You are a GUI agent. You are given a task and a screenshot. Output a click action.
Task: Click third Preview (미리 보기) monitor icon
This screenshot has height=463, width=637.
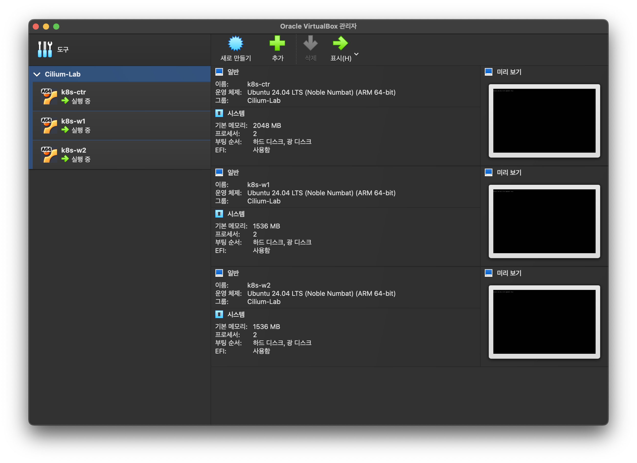[x=488, y=273]
